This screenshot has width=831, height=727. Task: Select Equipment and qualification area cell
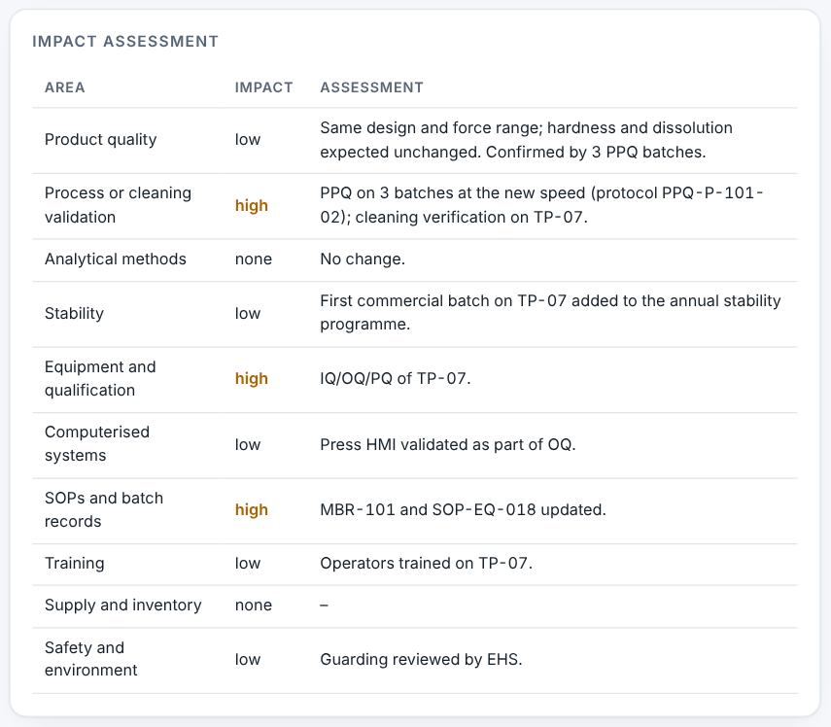[100, 378]
